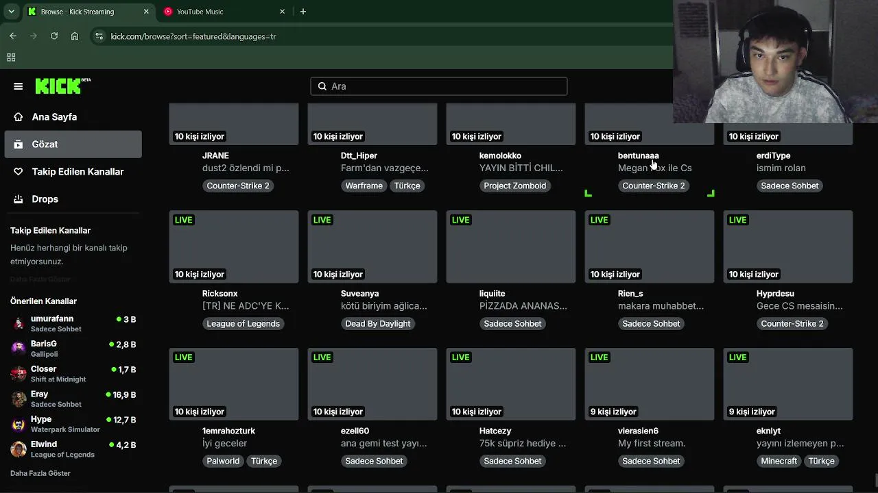Click the League of Legends tag under Ricksonx

(244, 323)
